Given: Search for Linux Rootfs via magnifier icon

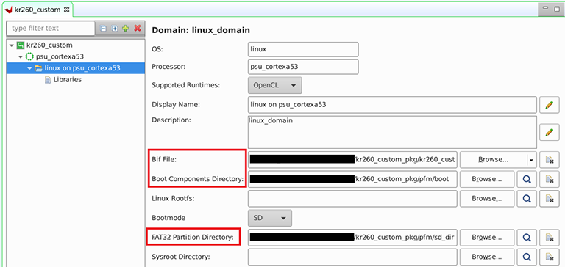Looking at the screenshot, I should [527, 198].
